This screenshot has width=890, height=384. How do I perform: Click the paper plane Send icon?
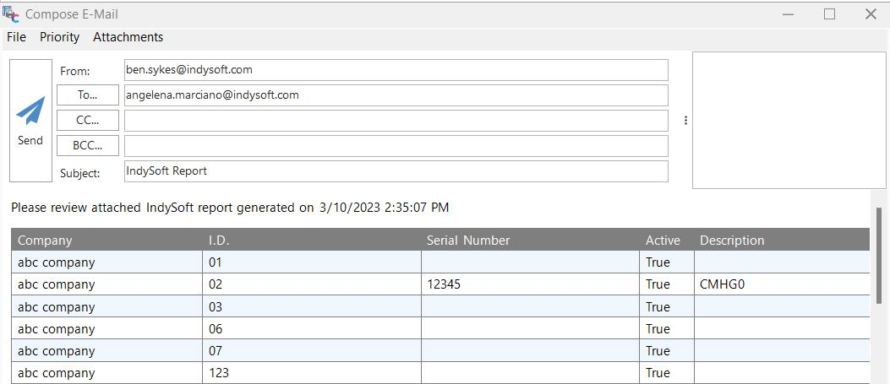30,111
